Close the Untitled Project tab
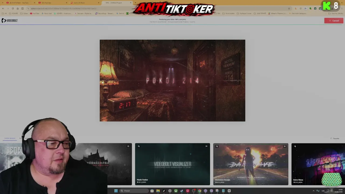Screen dimensions: 345x194 tap(131, 3)
